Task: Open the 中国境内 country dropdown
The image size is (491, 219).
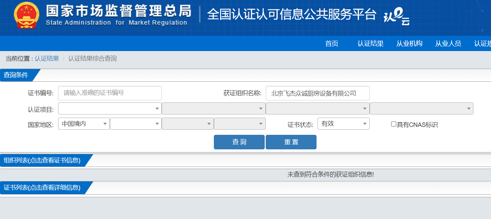Action: tap(84, 124)
